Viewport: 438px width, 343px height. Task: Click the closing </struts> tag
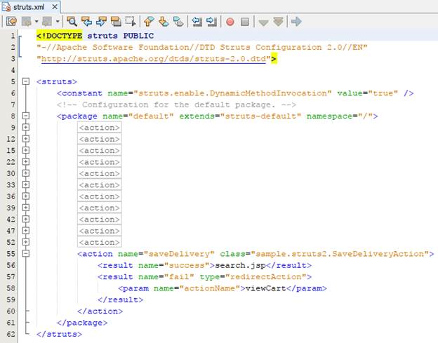(x=59, y=334)
